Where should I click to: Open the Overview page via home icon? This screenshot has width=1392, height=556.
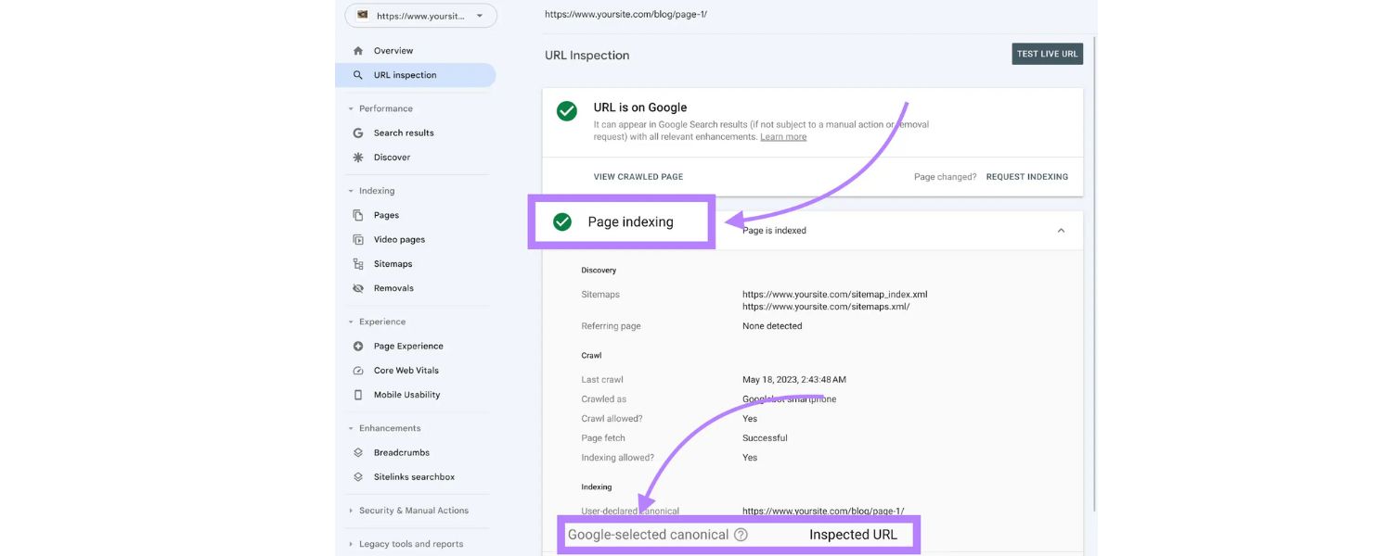click(357, 50)
